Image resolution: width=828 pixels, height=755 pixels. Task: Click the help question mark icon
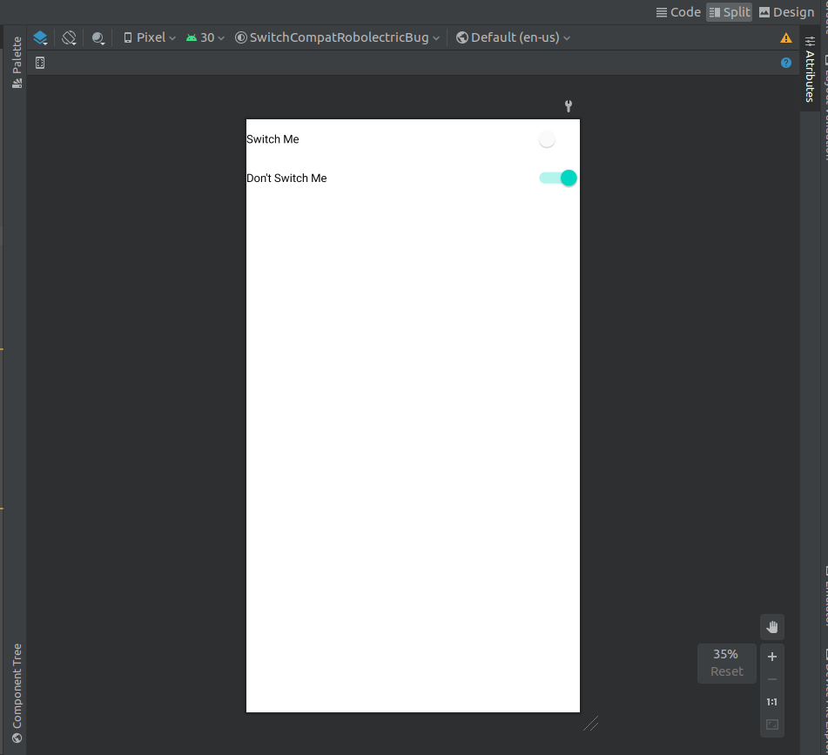[x=785, y=62]
